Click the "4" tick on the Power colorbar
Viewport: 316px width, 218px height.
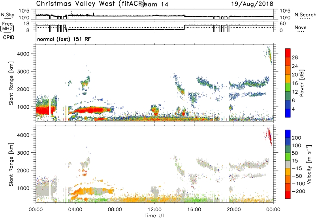tap(293, 109)
